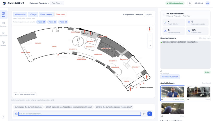
Task: Click the Clear map button
Action: click(60, 14)
